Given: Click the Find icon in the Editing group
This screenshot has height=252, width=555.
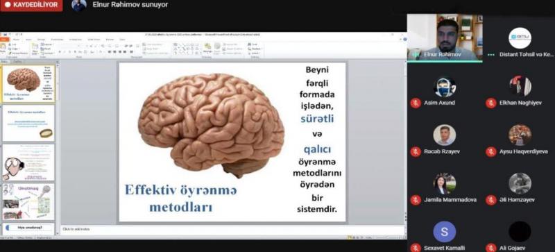Looking at the screenshot, I should (253, 44).
